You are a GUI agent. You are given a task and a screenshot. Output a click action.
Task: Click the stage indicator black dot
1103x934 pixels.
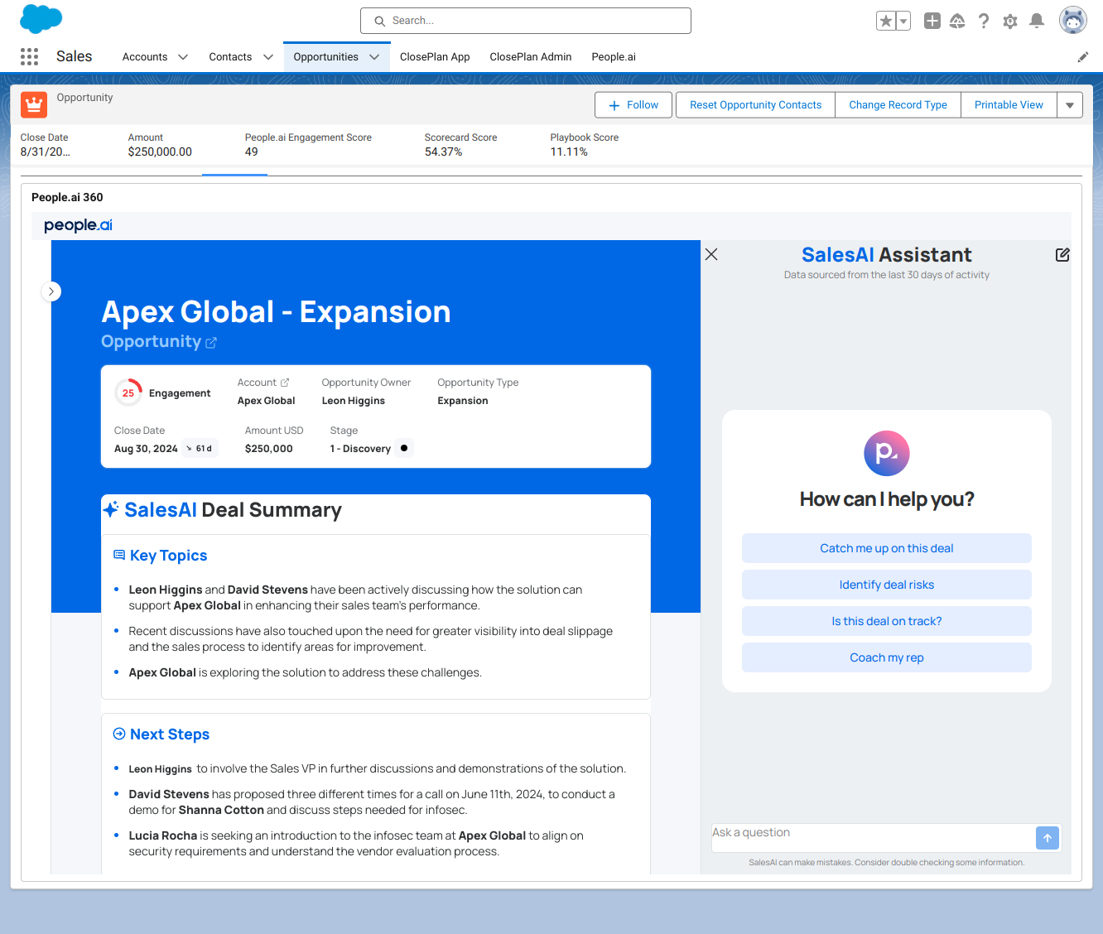click(x=404, y=448)
